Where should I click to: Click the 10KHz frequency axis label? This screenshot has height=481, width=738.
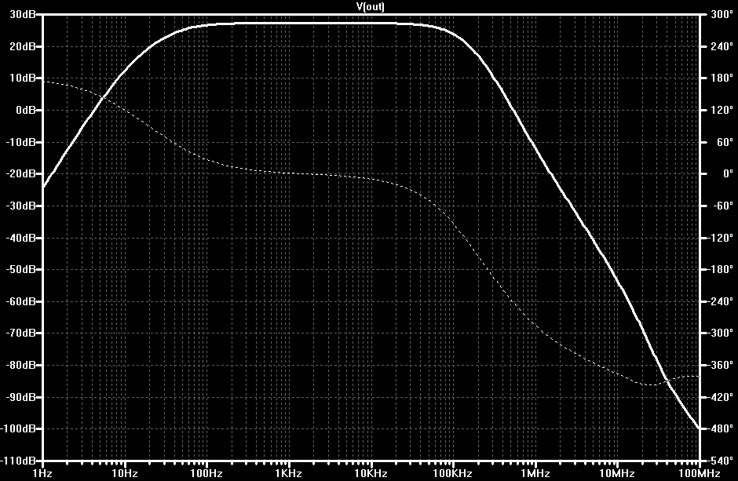[371, 473]
